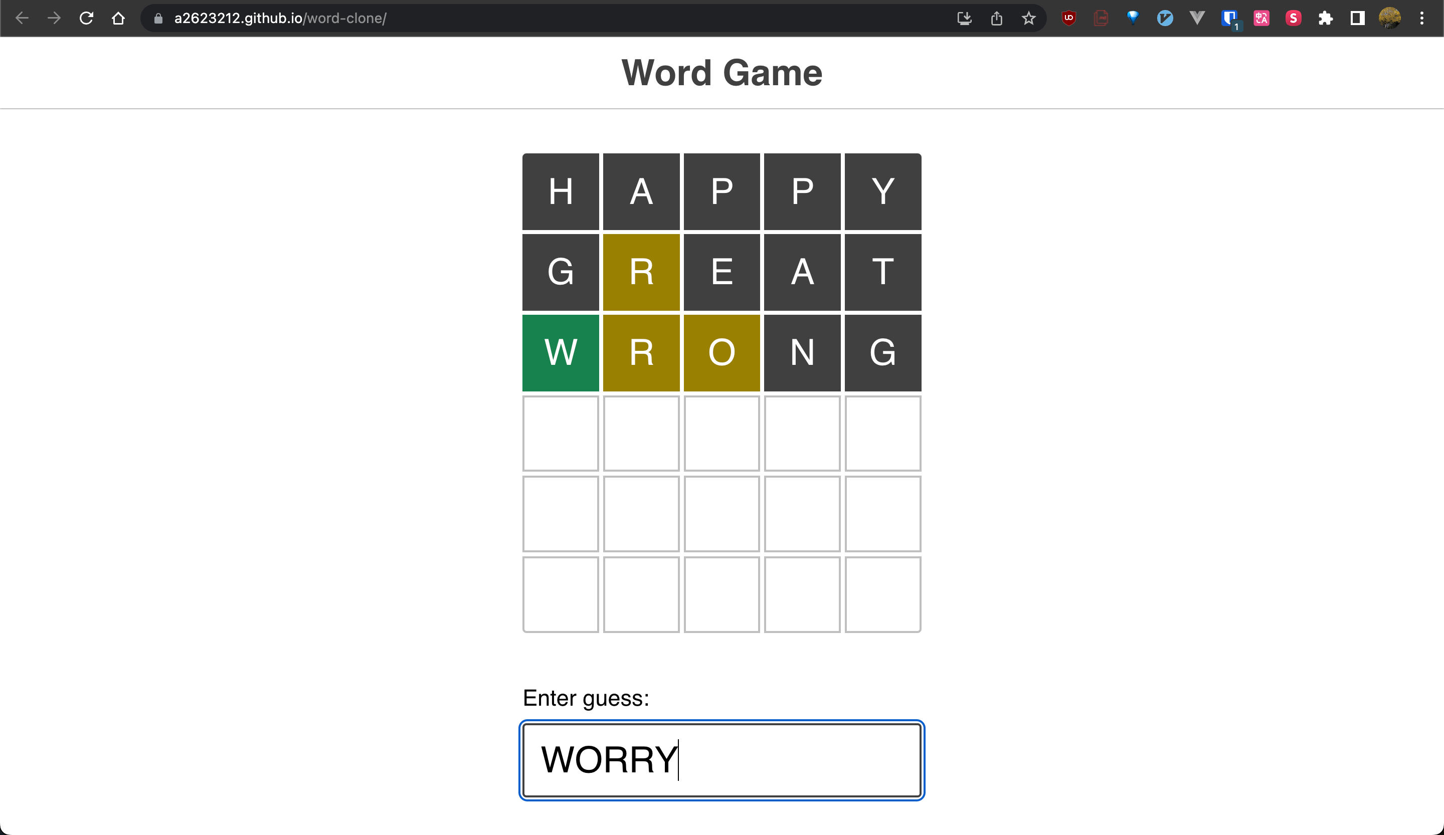Screen dimensions: 1444x835
Task: Click the green W tile
Action: point(561,353)
